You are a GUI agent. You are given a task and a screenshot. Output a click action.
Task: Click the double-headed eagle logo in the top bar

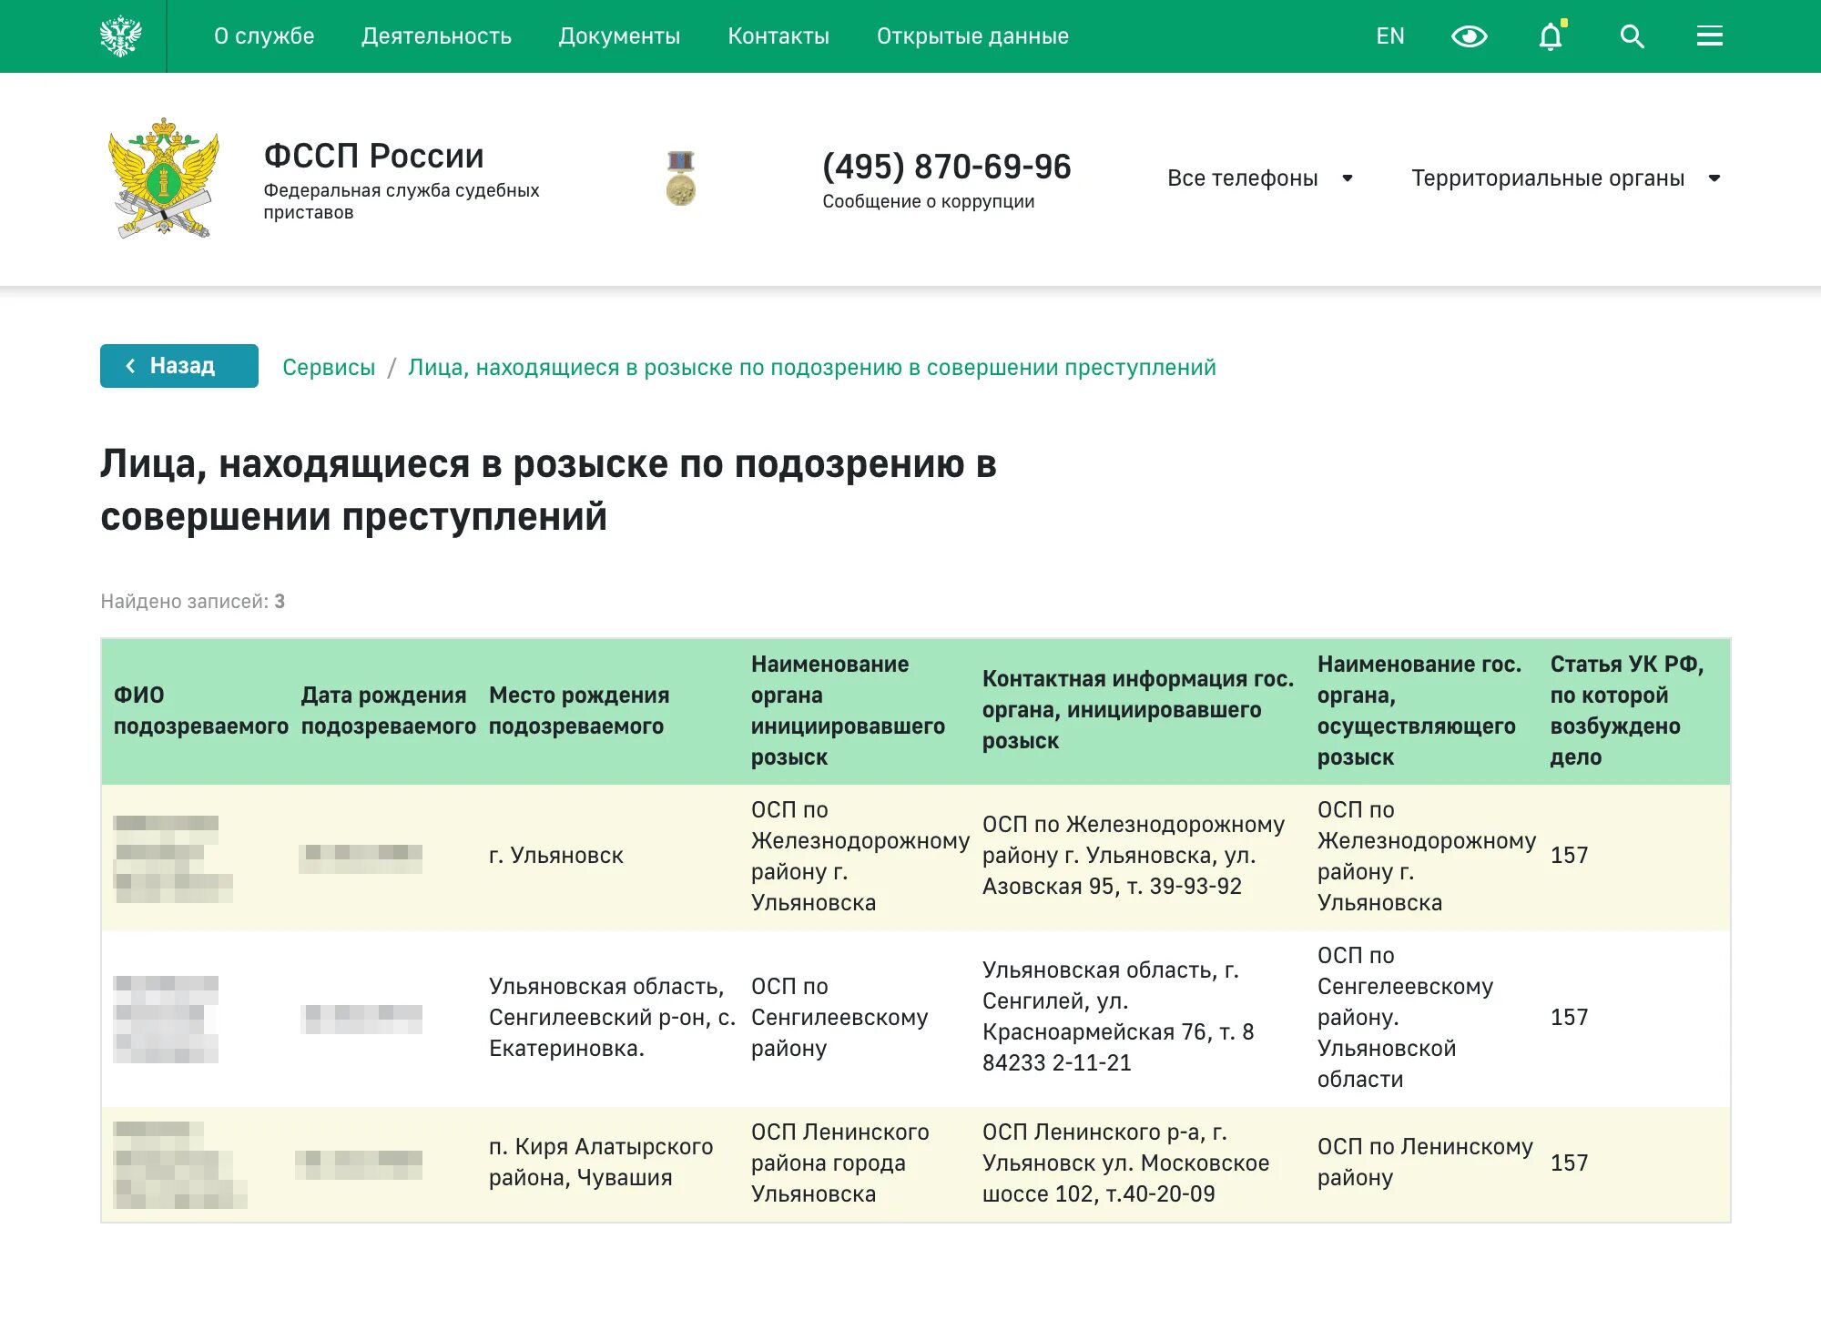tap(120, 36)
